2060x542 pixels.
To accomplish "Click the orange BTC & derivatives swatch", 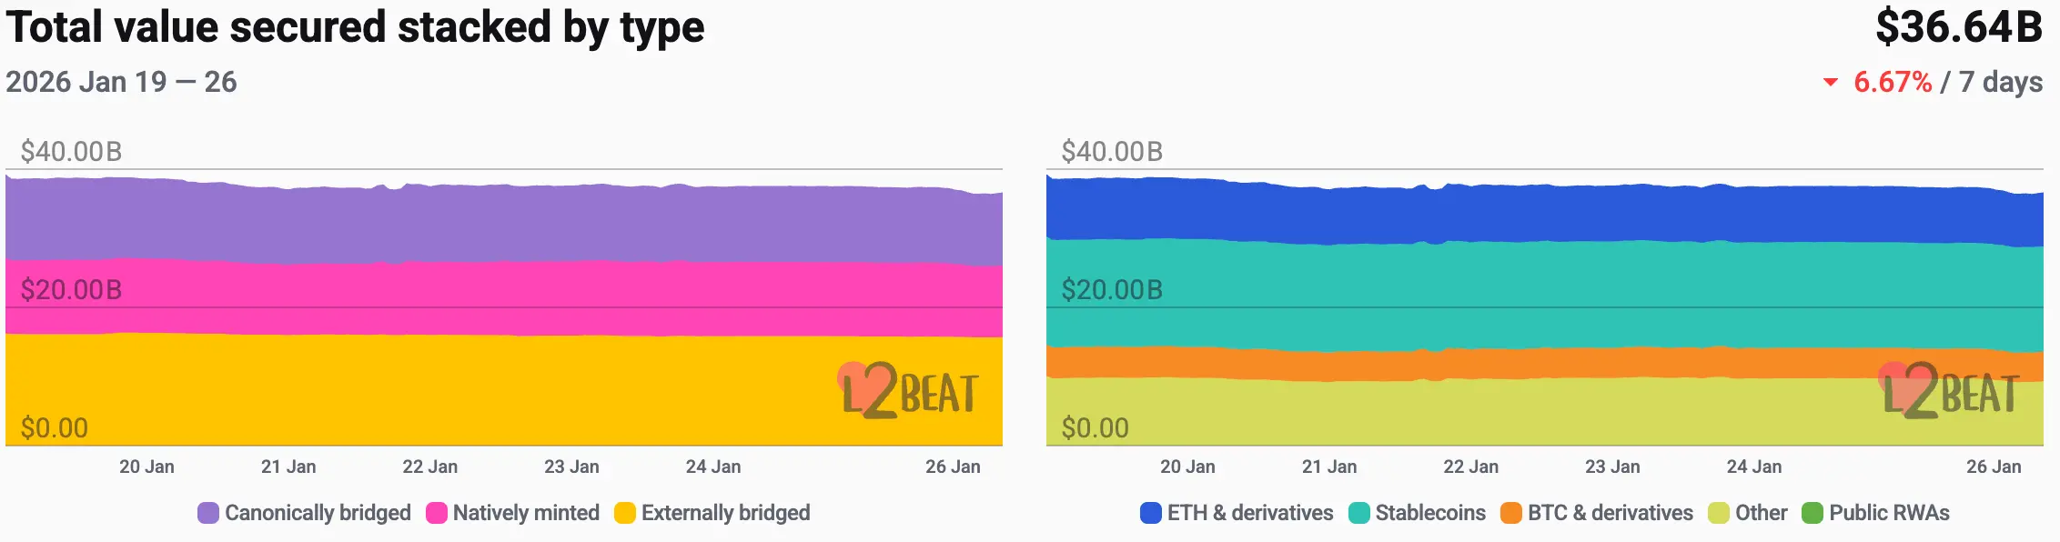I will [1511, 513].
